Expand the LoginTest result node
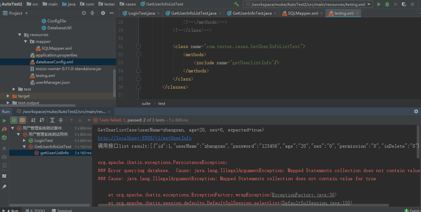Image resolution: width=421 pixels, height=212 pixels. coord(24,141)
